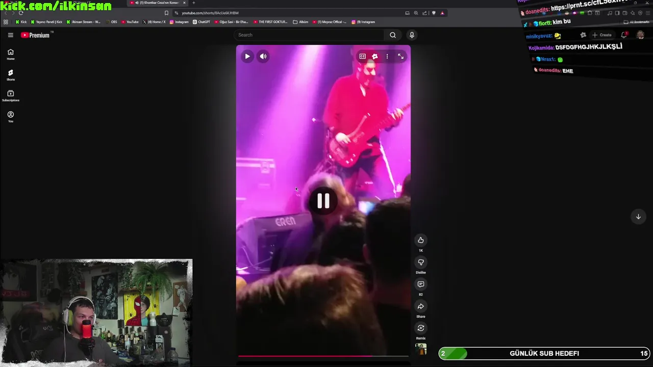Open the browser media control music icon

coord(610,13)
